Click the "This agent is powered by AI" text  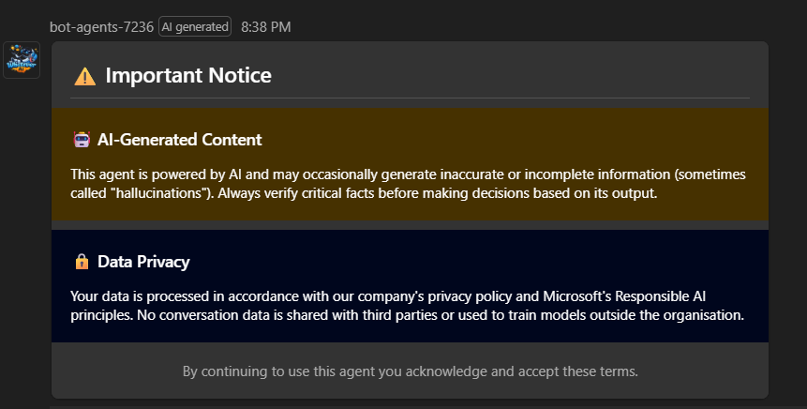160,174
